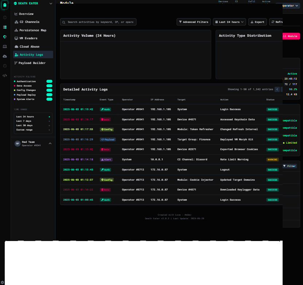Open the laptop code icon in the rail
The width and height of the screenshot is (303, 285).
[5, 47]
